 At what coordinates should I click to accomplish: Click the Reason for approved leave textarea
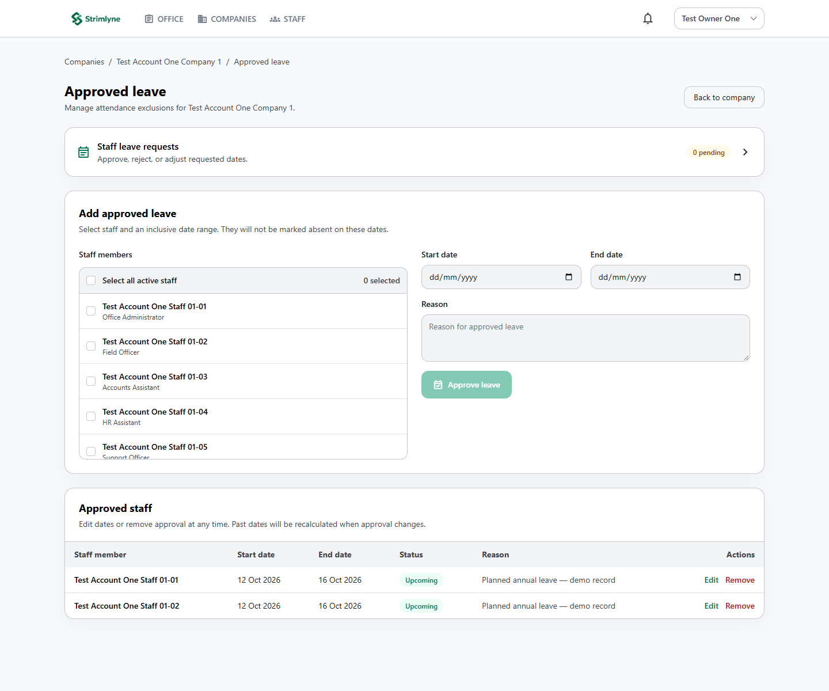(585, 338)
